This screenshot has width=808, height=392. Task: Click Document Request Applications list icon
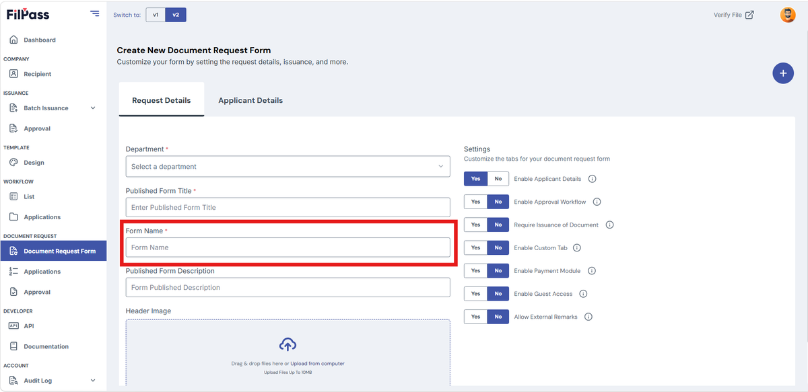(x=13, y=271)
